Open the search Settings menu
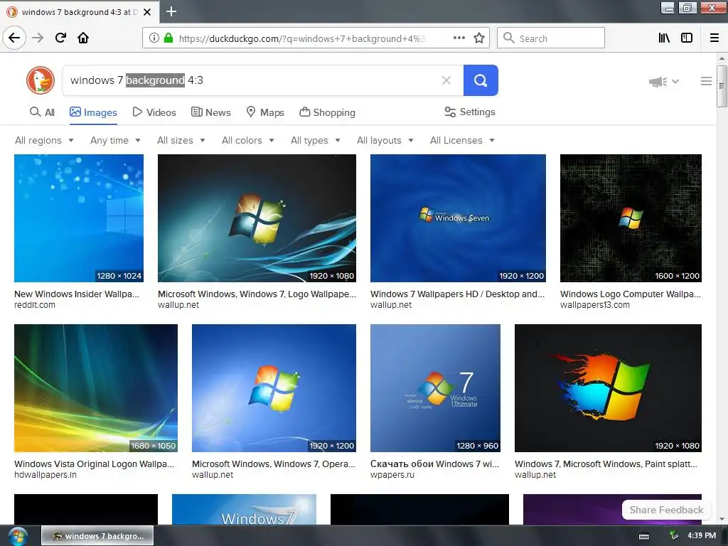This screenshot has width=728, height=546. 470,112
